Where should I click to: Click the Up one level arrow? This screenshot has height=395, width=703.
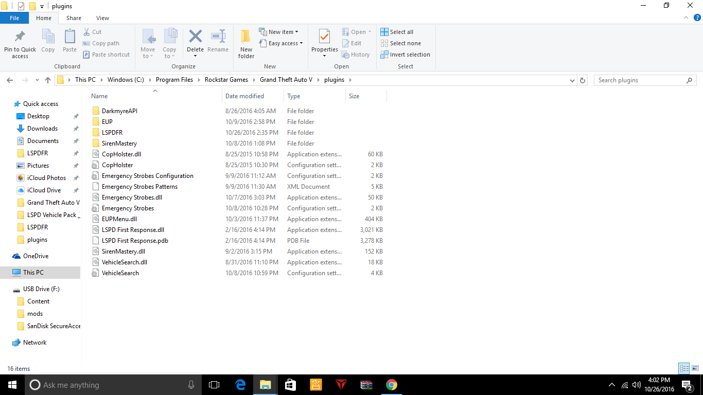point(48,80)
